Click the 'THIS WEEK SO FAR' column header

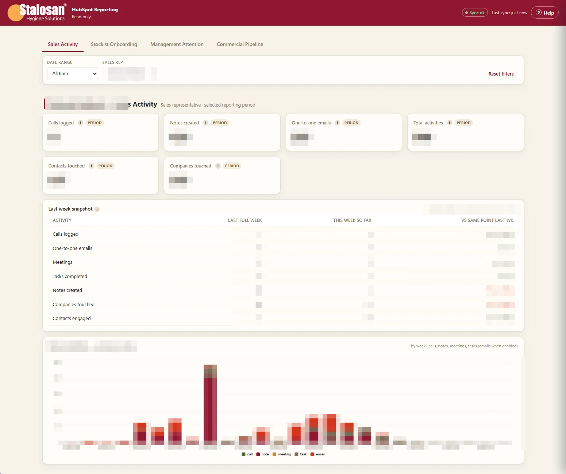[352, 220]
